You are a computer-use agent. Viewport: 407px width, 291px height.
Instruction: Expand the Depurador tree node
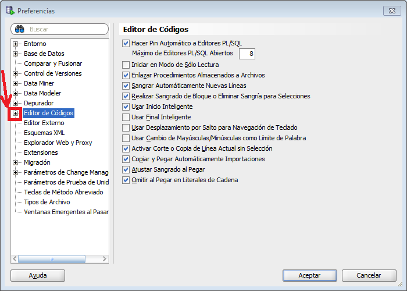pyautogui.click(x=16, y=104)
